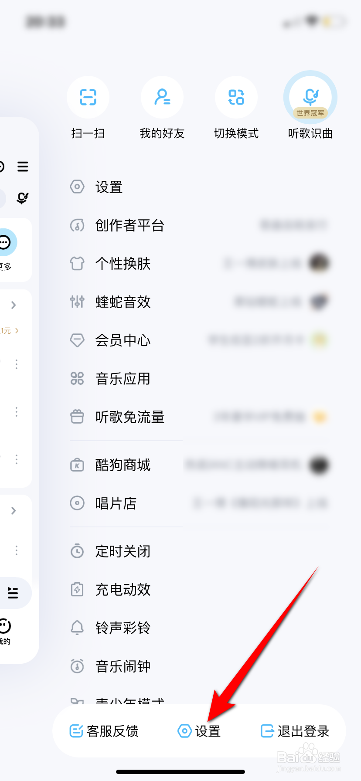The height and width of the screenshot is (781, 361).
Task: Open 设置 from the menu list
Action: click(109, 187)
